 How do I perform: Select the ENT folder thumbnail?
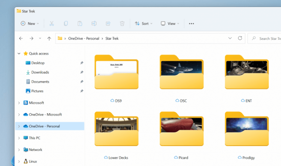[247, 72]
